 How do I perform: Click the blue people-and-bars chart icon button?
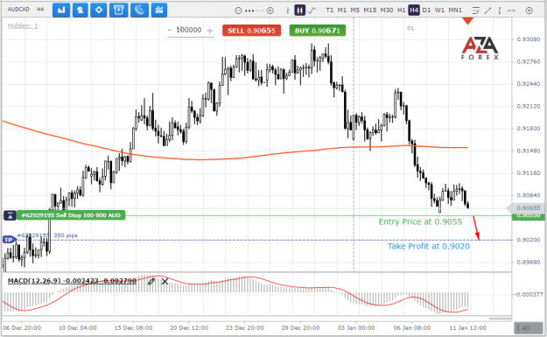pyautogui.click(x=159, y=10)
